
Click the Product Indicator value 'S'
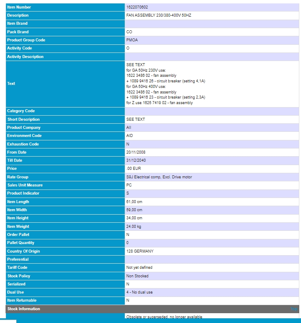pyautogui.click(x=128, y=193)
